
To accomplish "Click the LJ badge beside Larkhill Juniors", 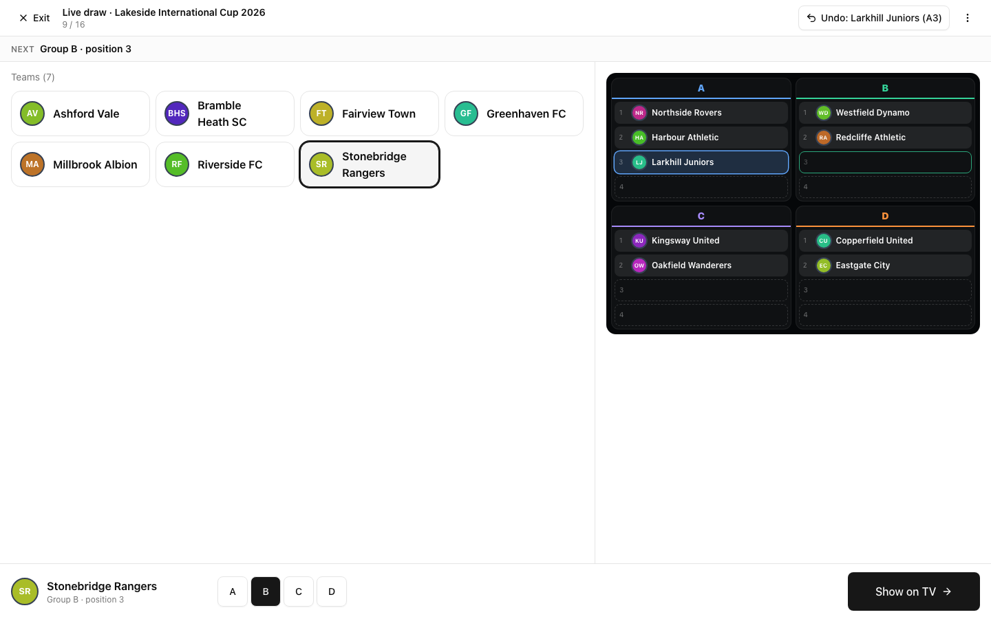I will click(639, 162).
